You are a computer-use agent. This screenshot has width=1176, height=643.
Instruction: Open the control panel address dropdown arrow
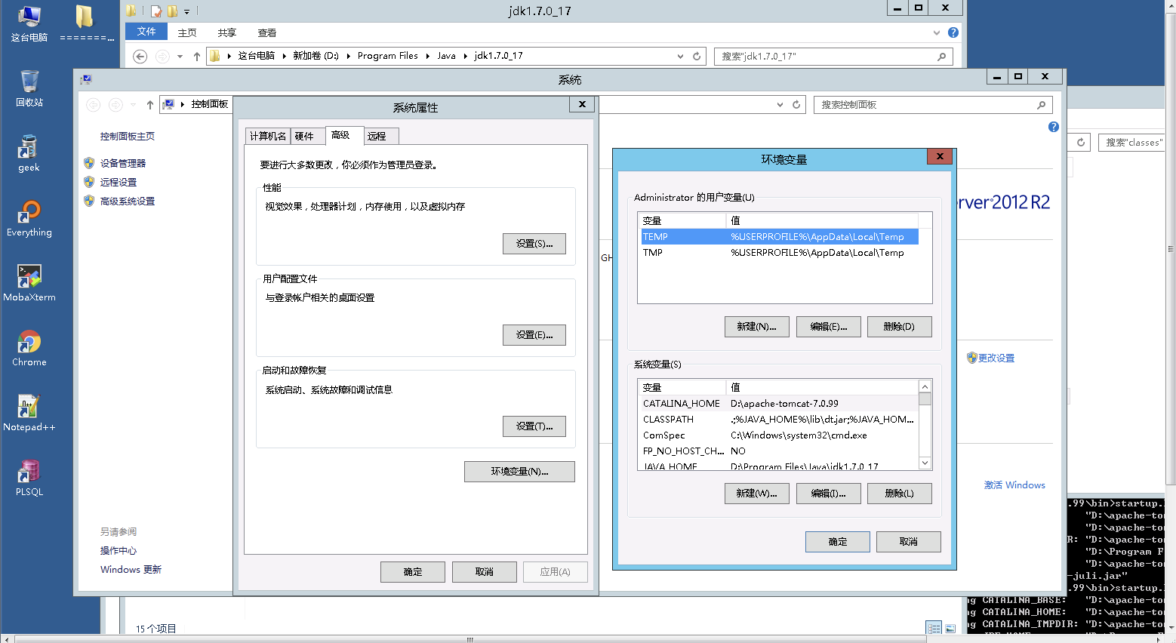coord(780,105)
